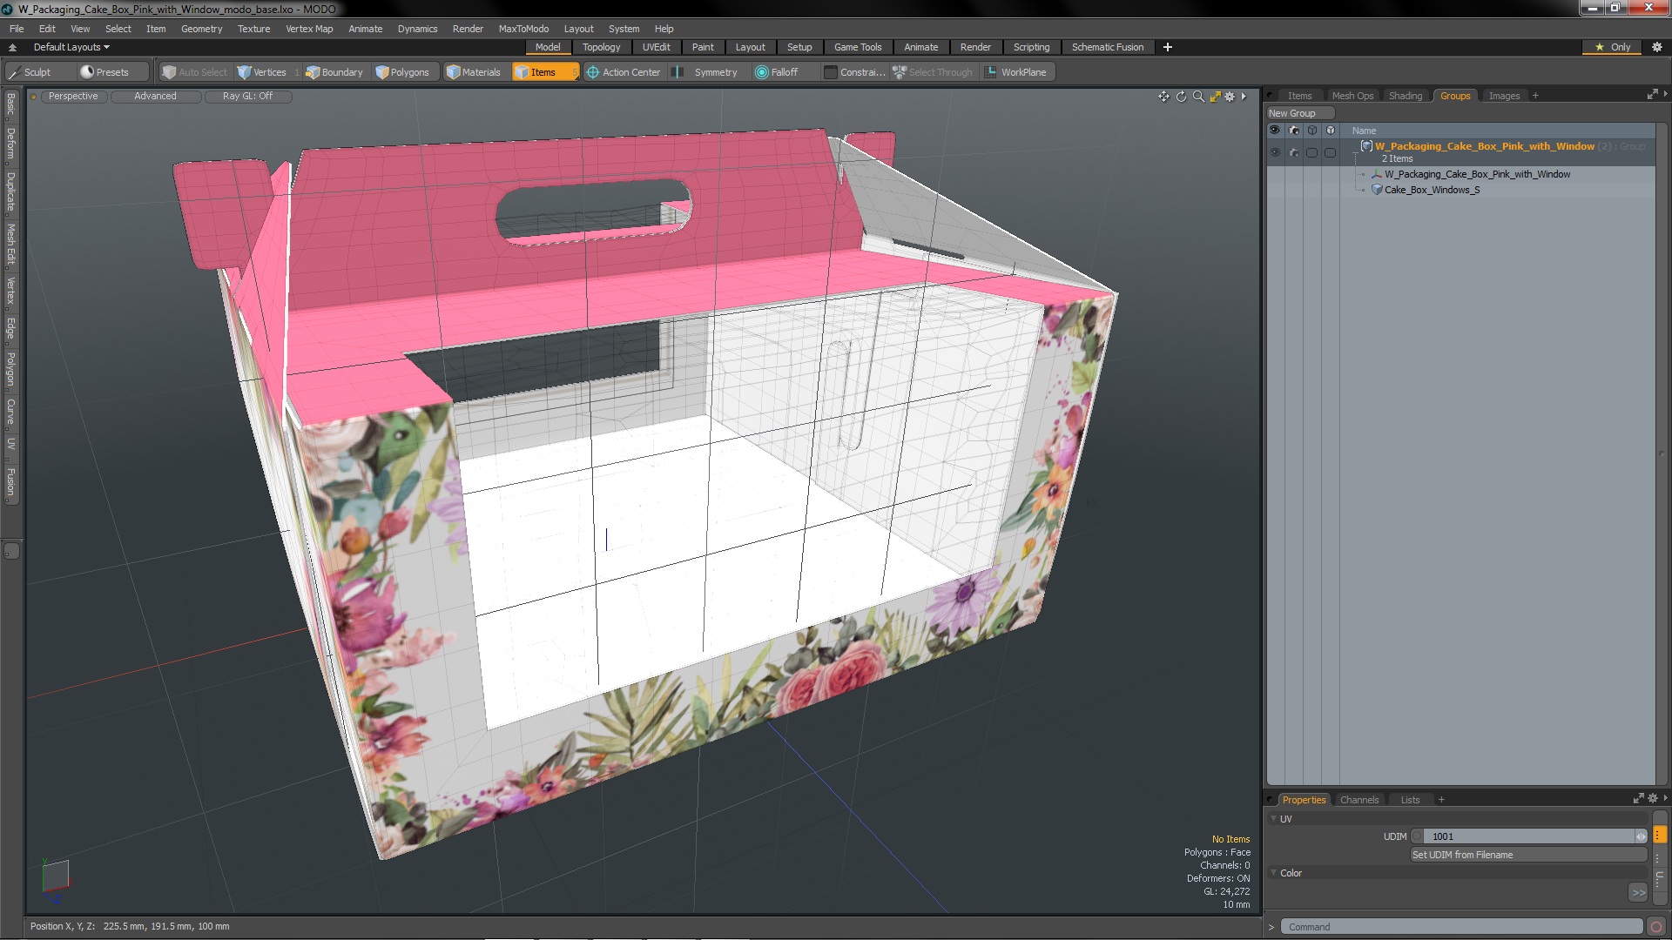Click the home icon by Default Layouts
This screenshot has width=1672, height=940.
point(12,47)
